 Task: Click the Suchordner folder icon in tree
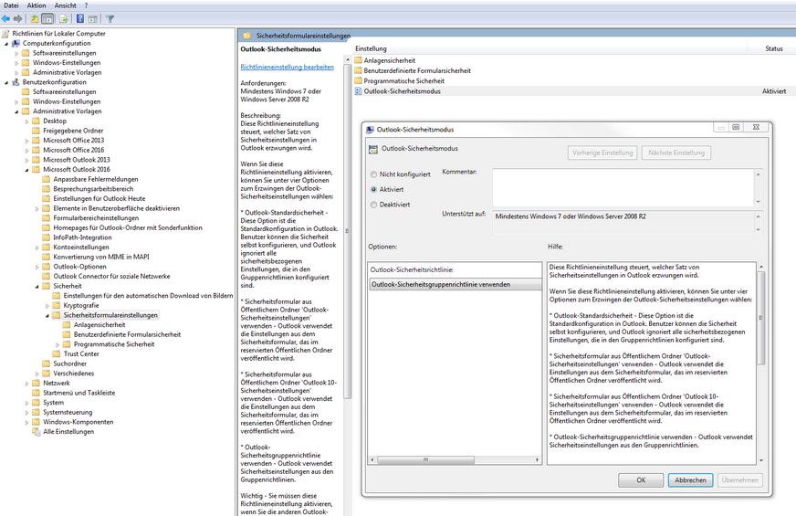click(x=47, y=363)
